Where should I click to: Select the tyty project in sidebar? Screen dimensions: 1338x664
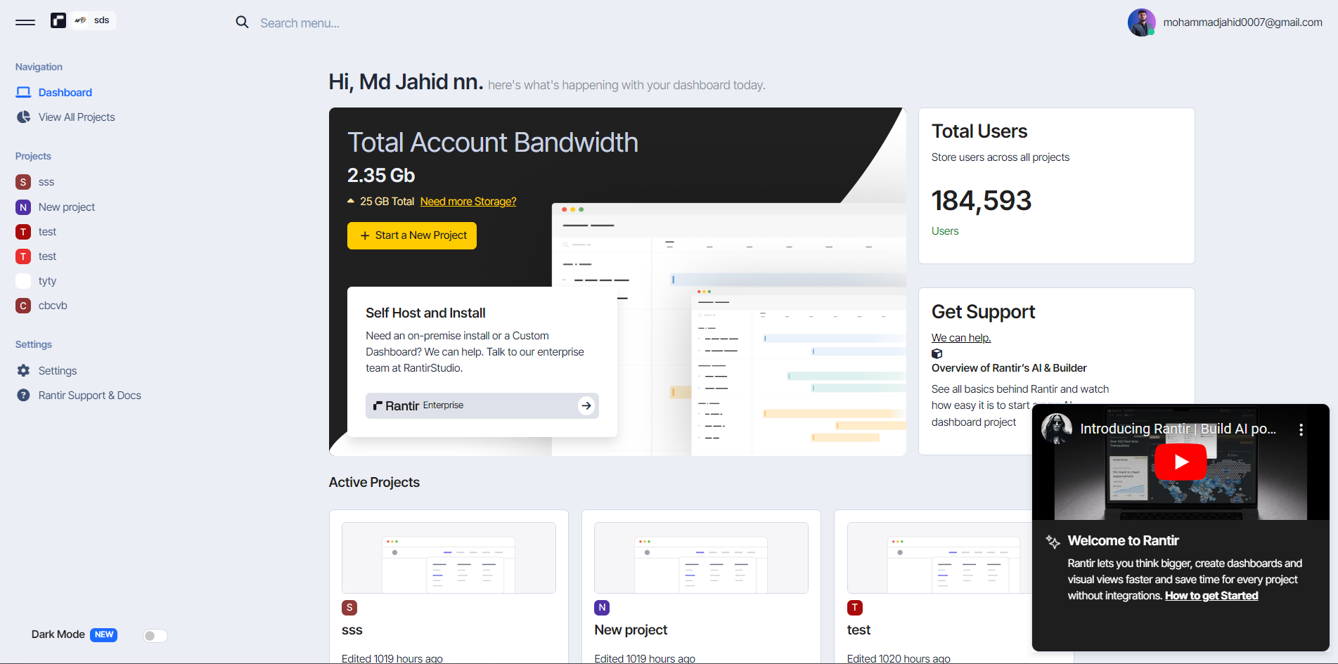(x=47, y=281)
